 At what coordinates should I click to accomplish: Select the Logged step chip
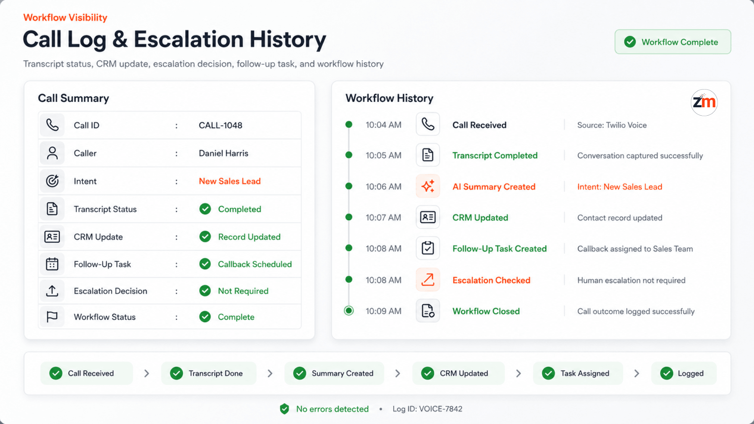684,373
